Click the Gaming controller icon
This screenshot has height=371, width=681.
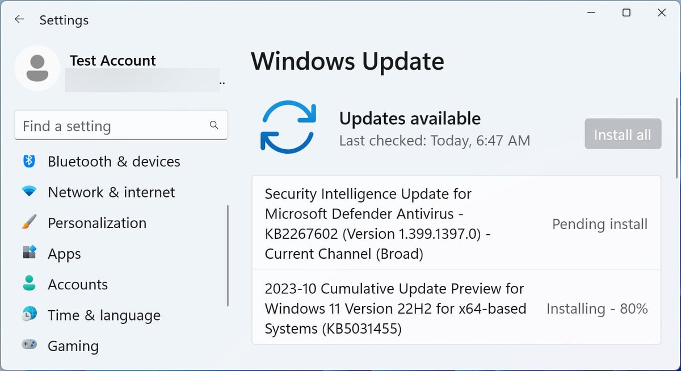30,345
